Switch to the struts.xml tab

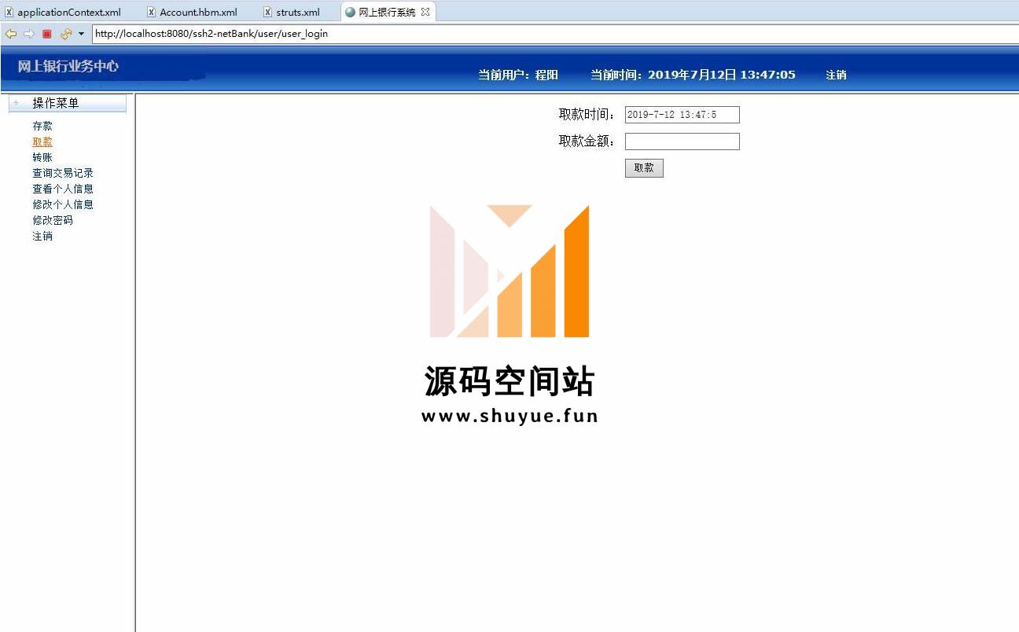[x=292, y=12]
